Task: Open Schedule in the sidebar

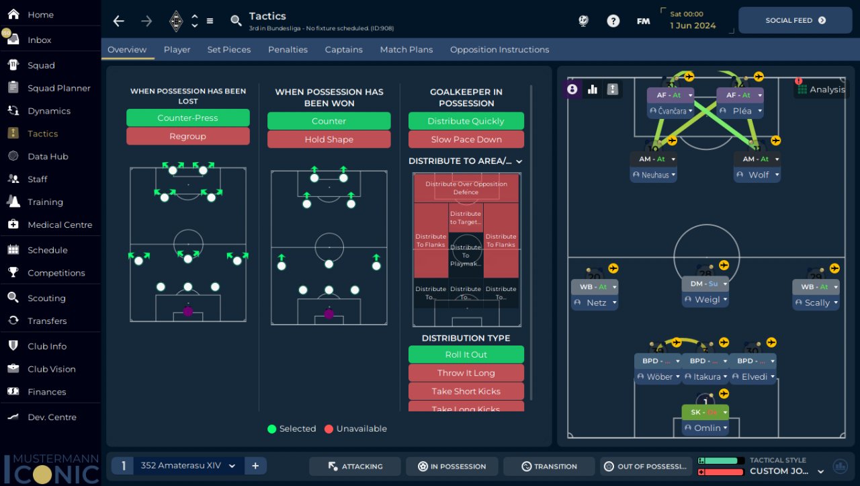Action: pyautogui.click(x=48, y=250)
